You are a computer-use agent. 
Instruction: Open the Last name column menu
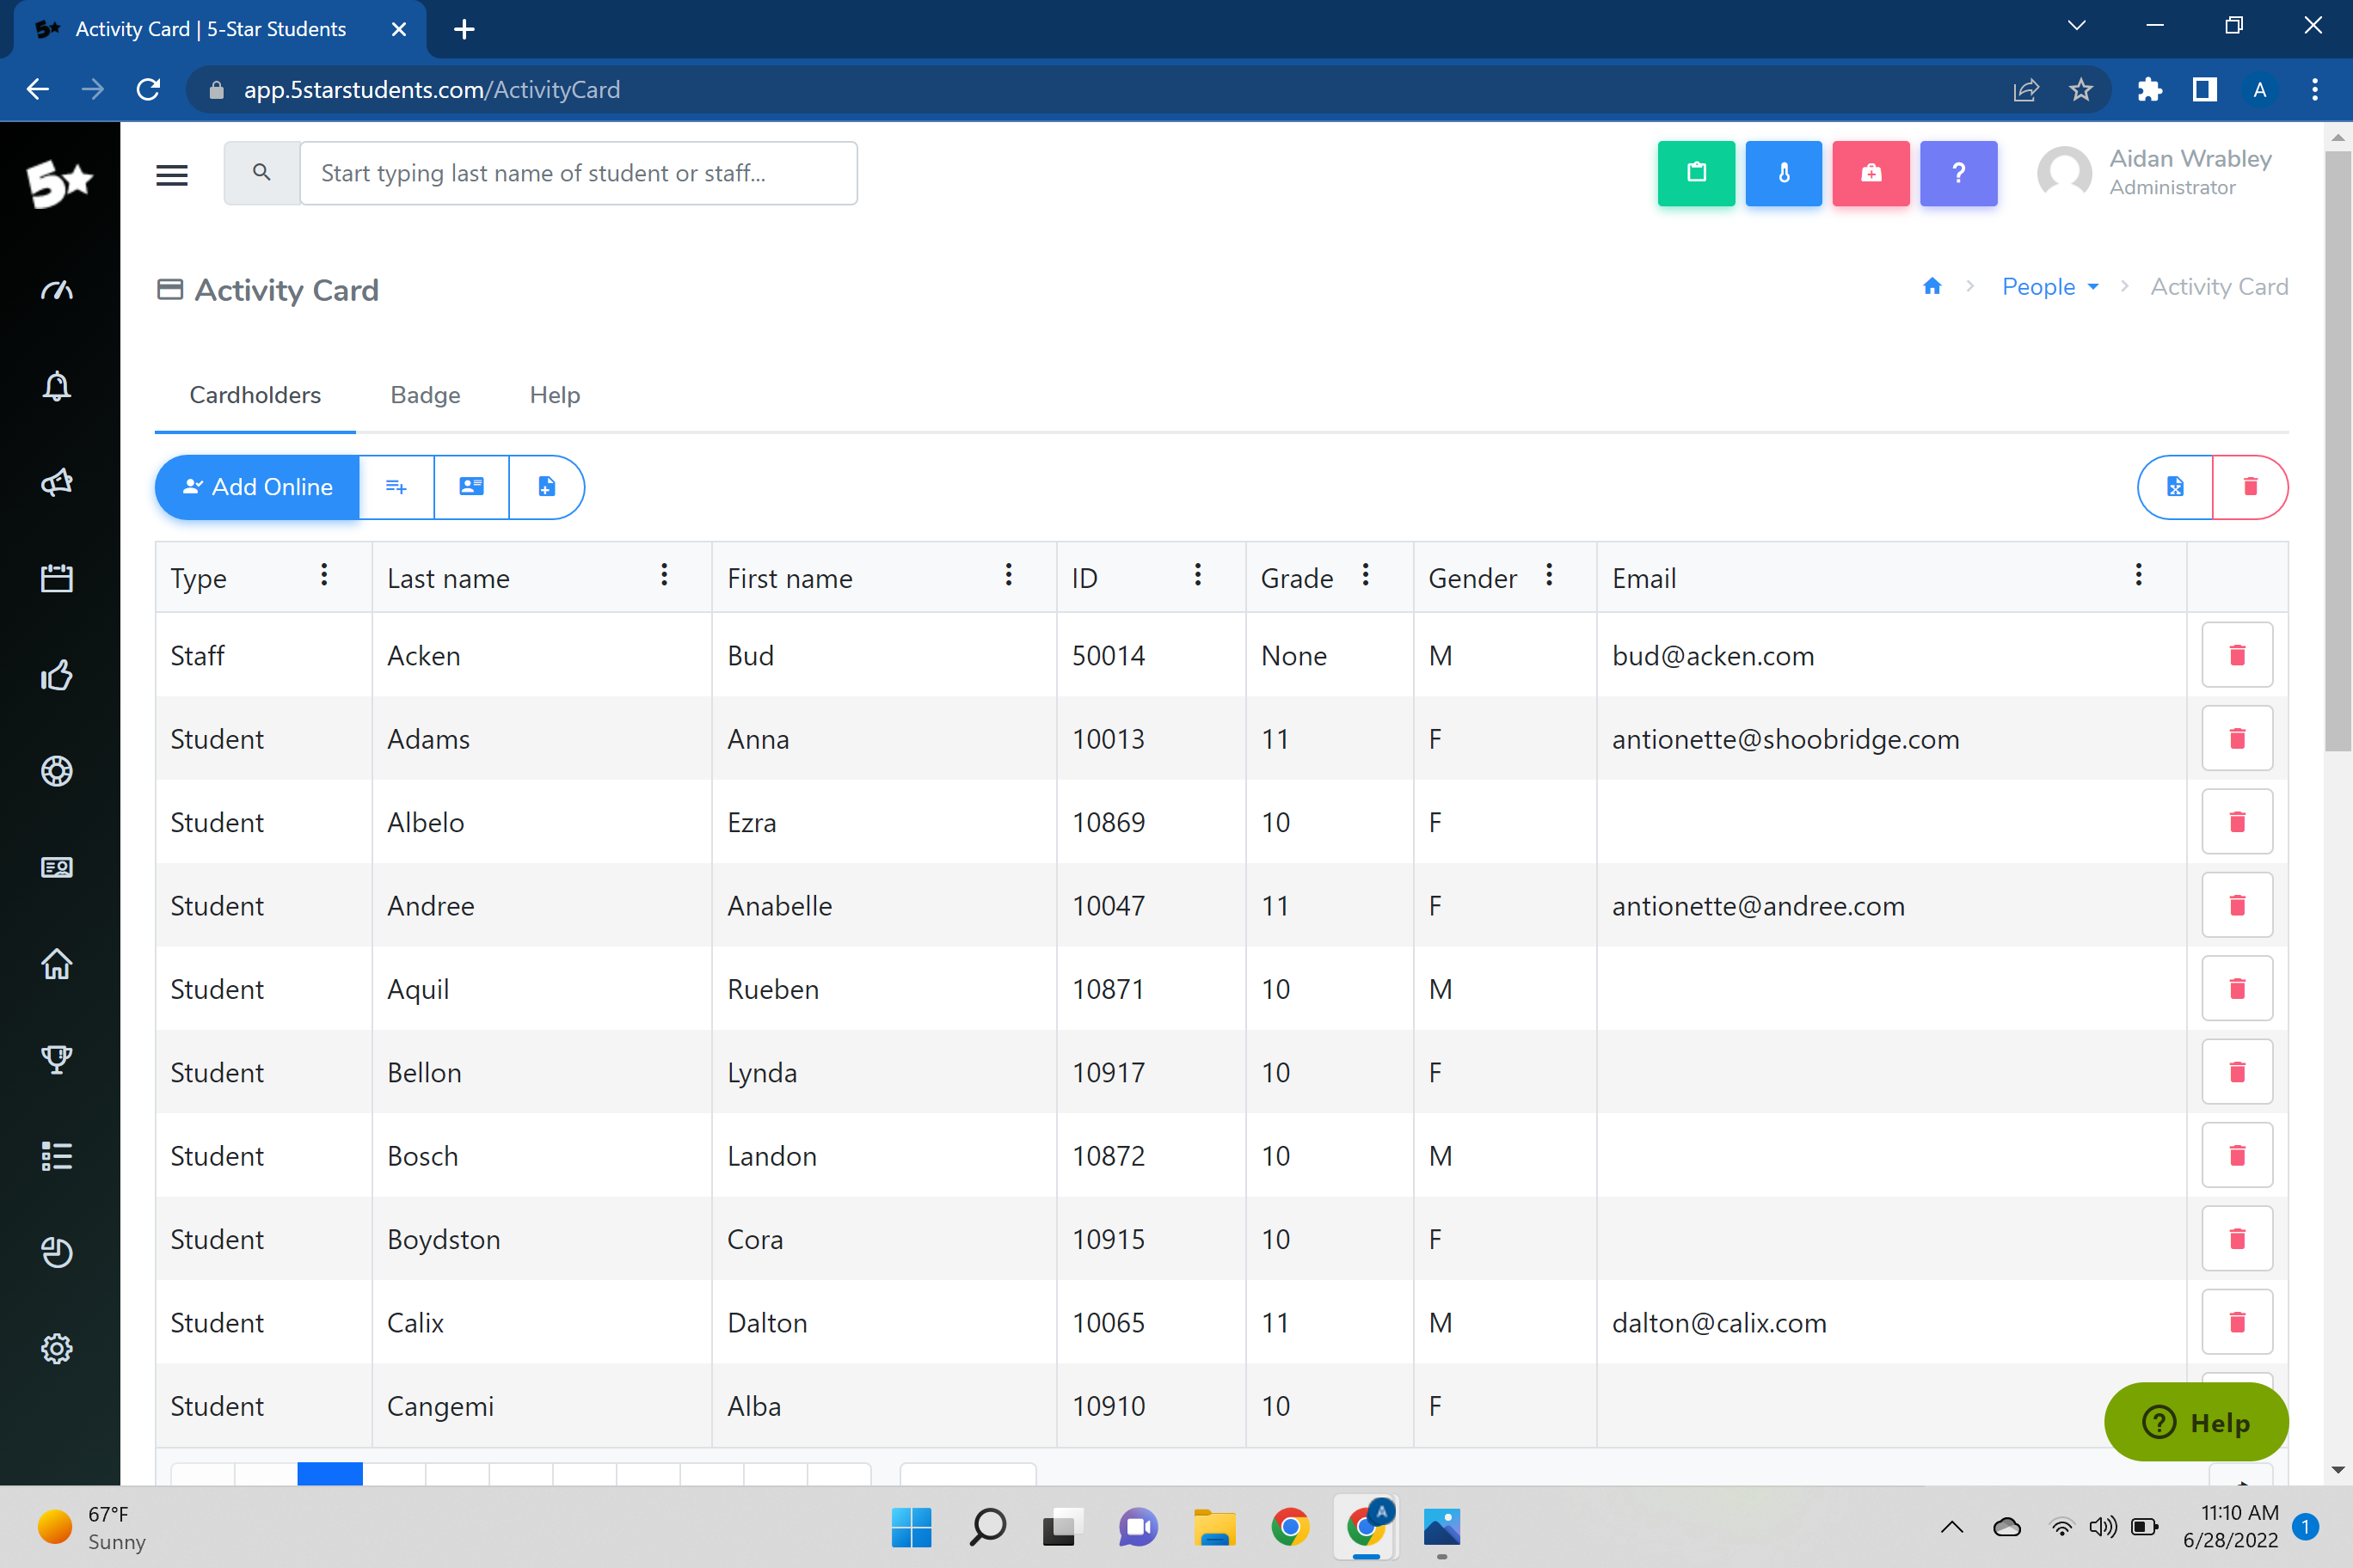[664, 575]
